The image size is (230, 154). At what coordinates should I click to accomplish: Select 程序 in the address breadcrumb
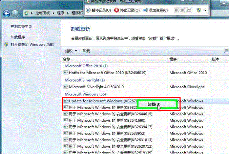point(61,13)
